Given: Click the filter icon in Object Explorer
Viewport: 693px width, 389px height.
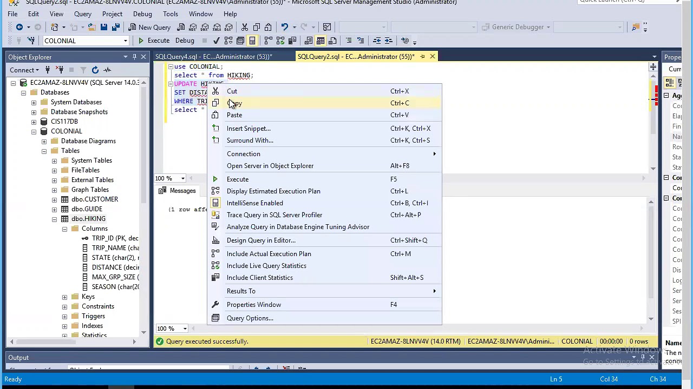Looking at the screenshot, I should (83, 70).
